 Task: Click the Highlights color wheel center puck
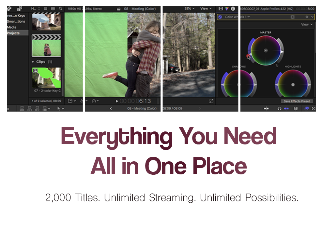point(293,85)
